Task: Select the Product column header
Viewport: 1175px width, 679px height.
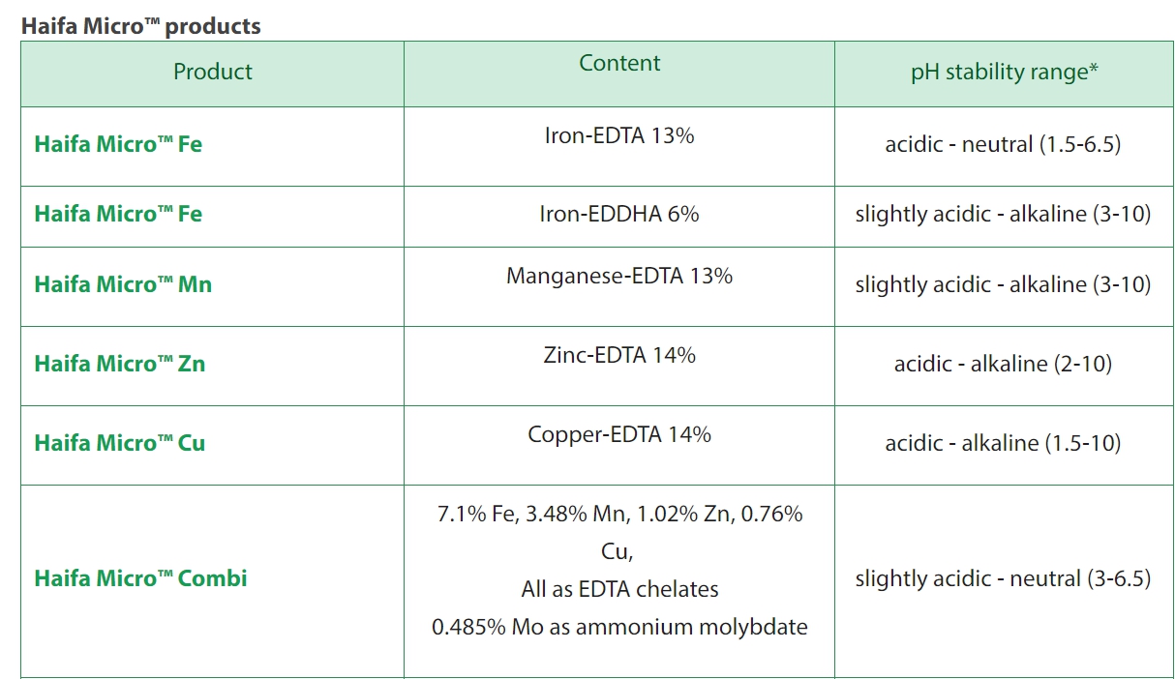Action: 213,72
